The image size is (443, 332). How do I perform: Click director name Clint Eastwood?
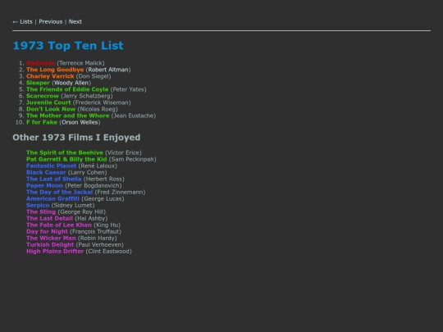(x=109, y=252)
